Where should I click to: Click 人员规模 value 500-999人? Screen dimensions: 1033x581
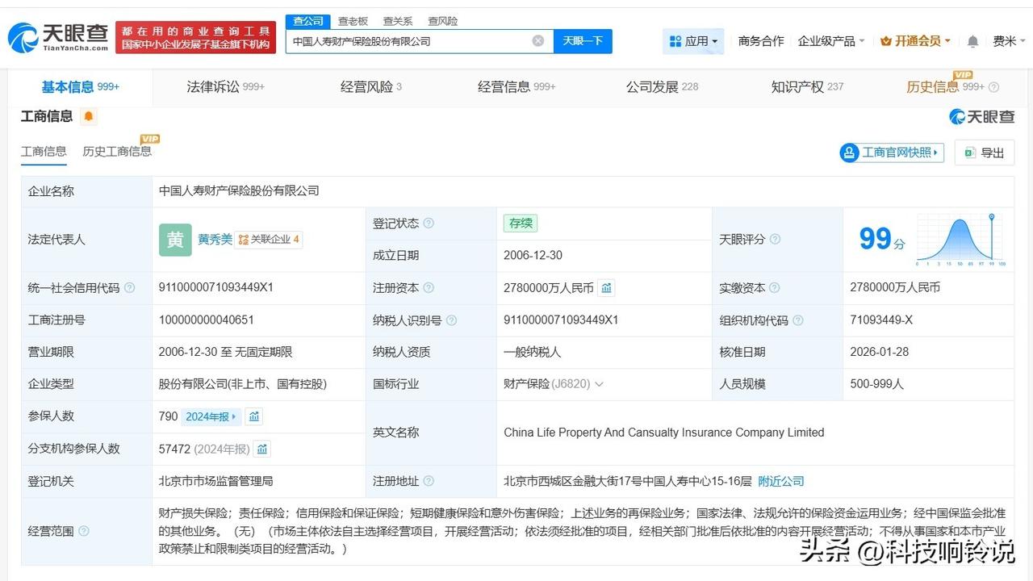877,385
